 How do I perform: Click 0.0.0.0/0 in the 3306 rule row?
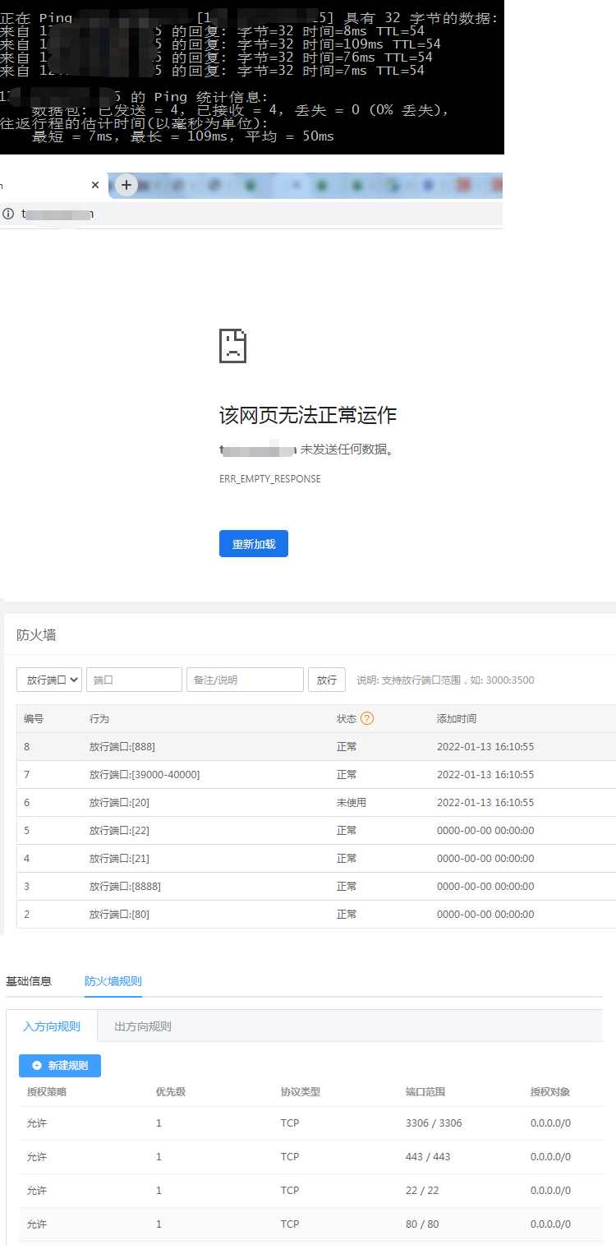click(550, 1123)
